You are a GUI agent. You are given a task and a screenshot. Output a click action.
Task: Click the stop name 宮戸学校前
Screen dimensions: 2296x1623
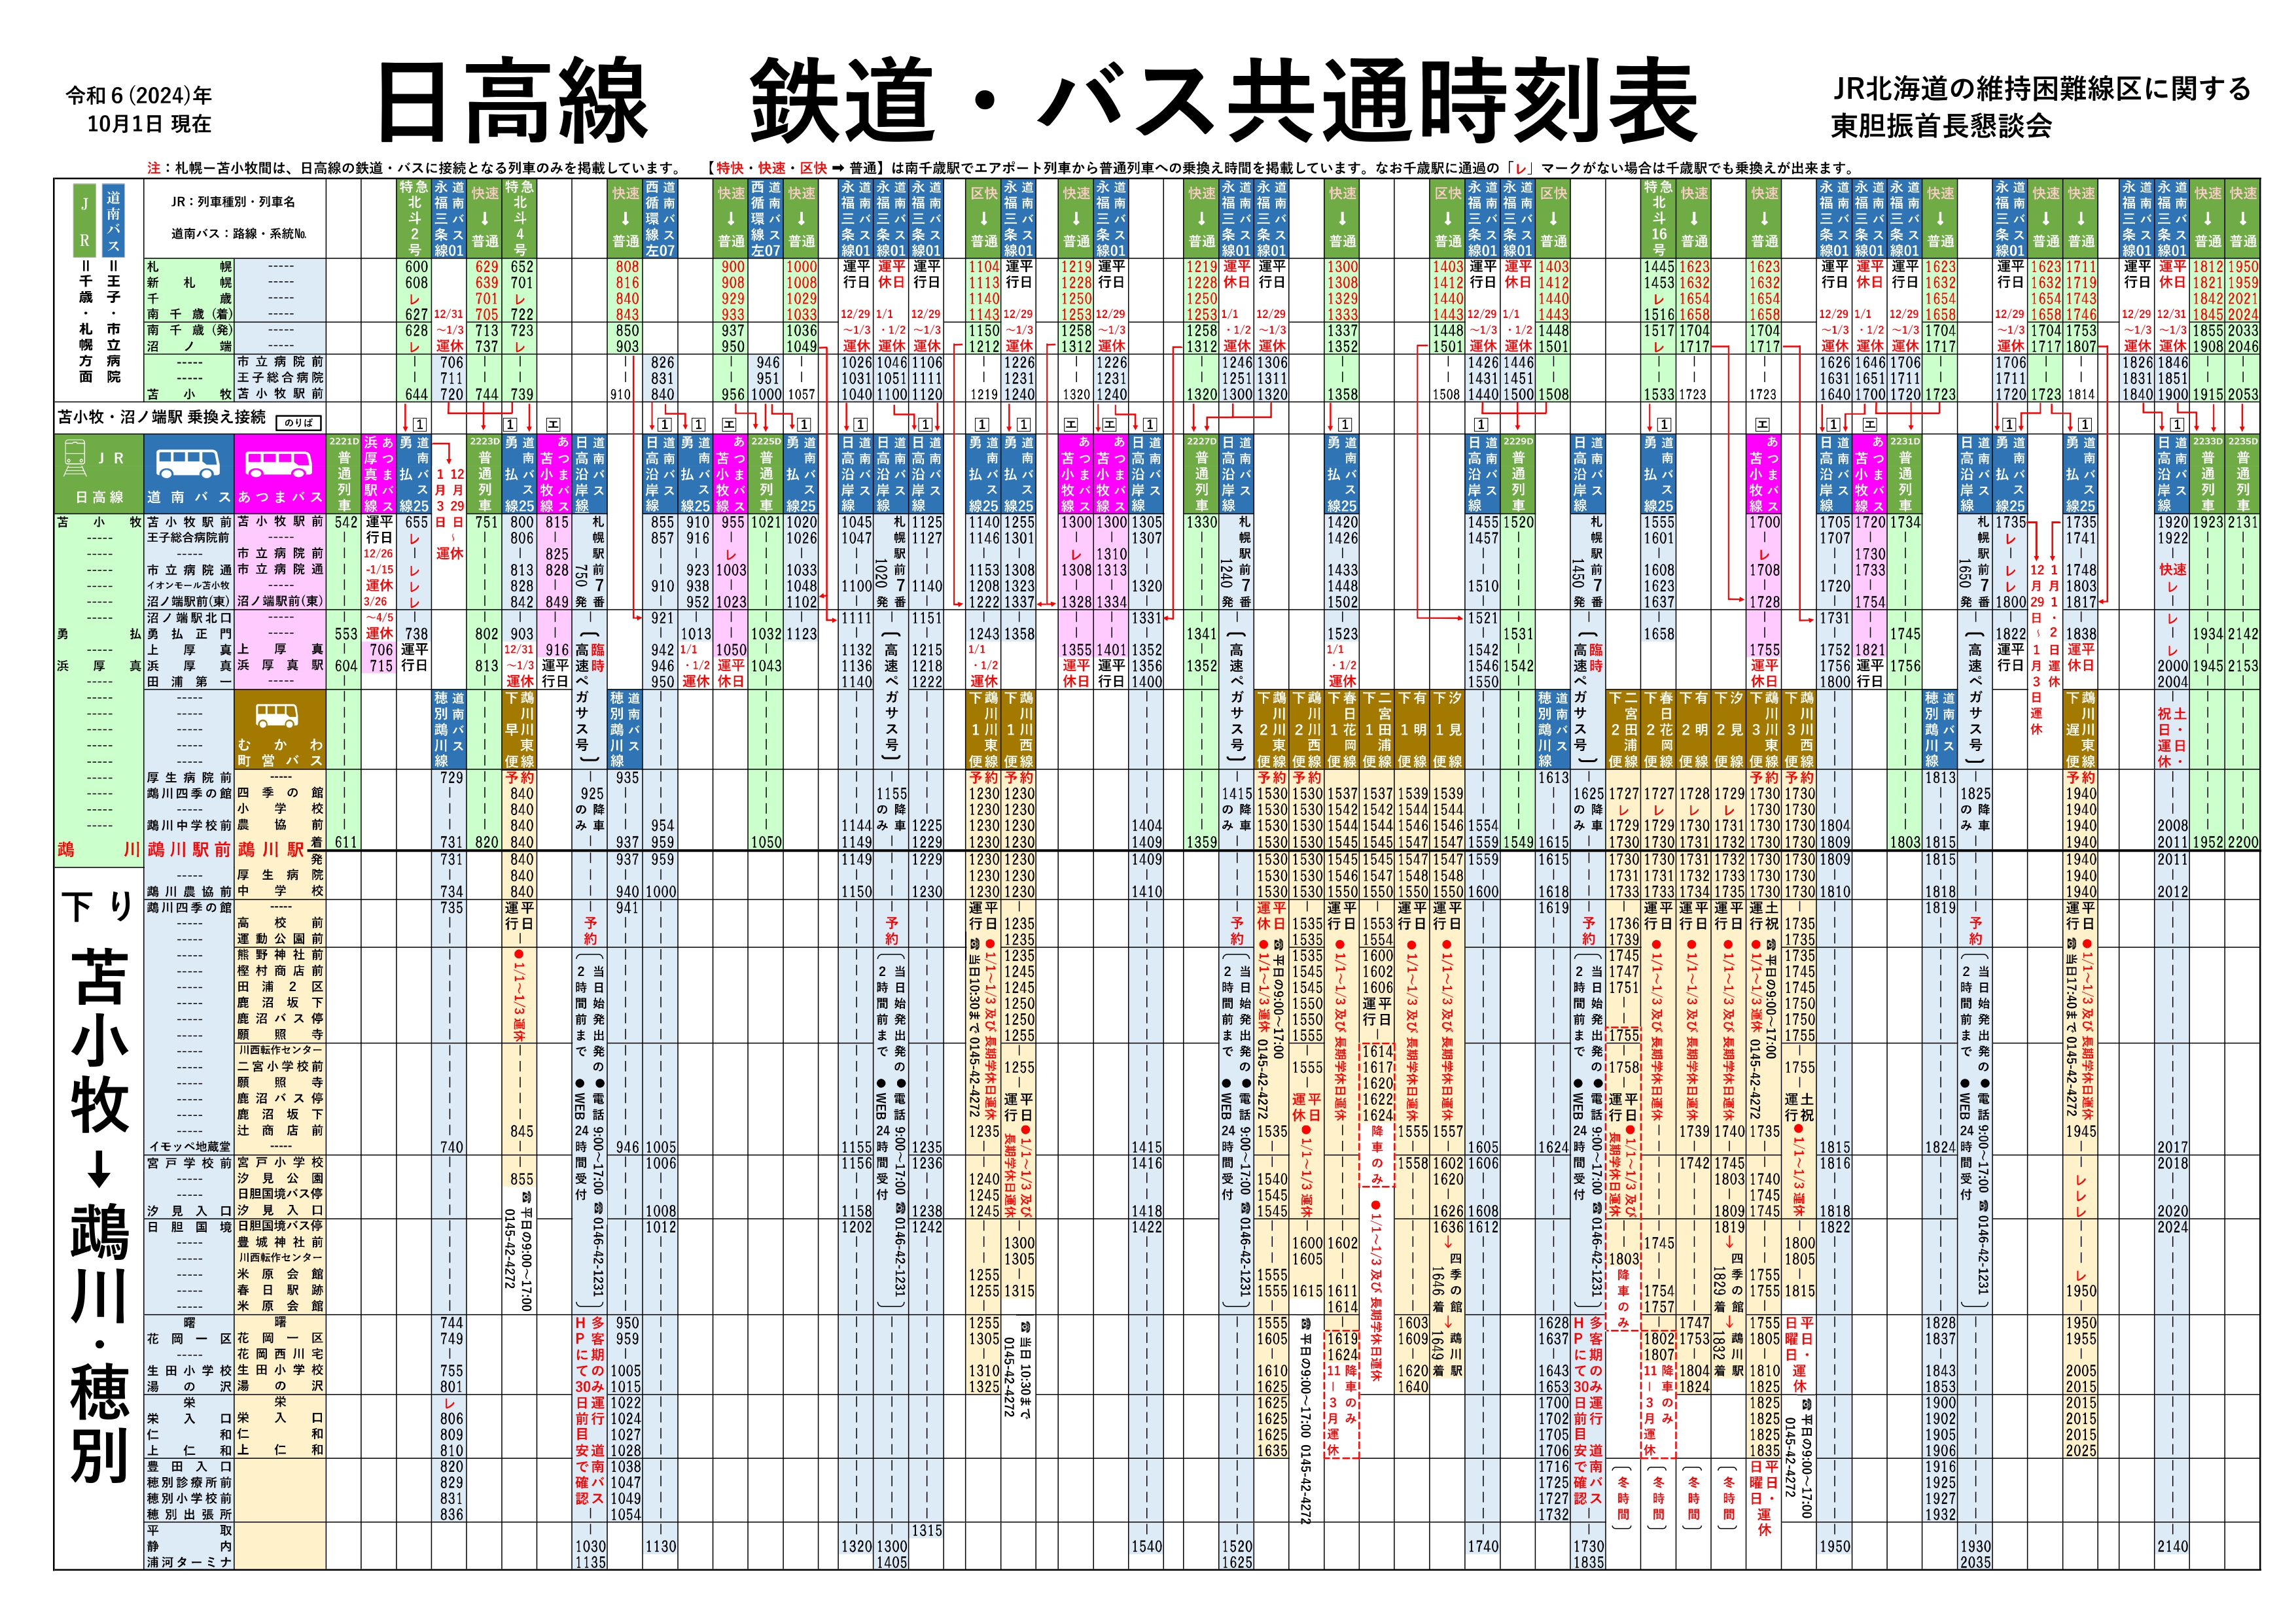coord(188,1163)
